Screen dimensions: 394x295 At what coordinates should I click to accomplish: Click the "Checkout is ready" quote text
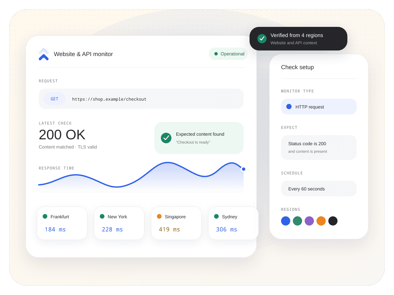point(193,142)
